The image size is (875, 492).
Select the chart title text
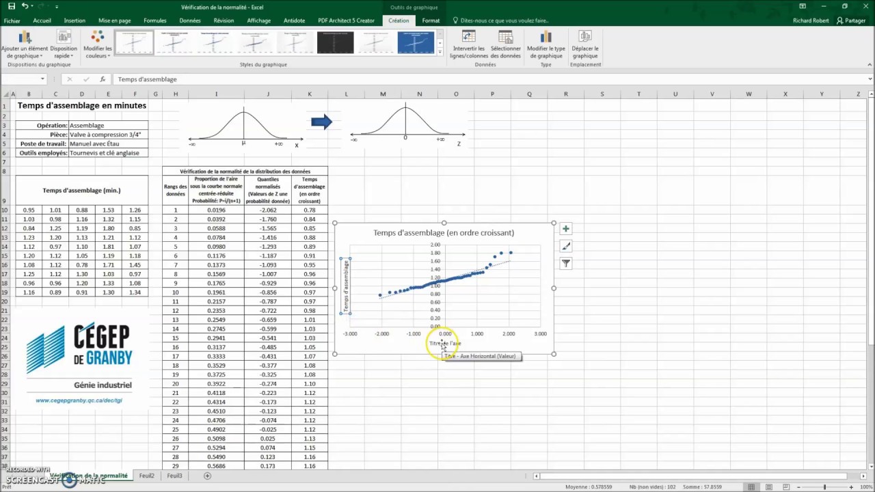pyautogui.click(x=444, y=233)
